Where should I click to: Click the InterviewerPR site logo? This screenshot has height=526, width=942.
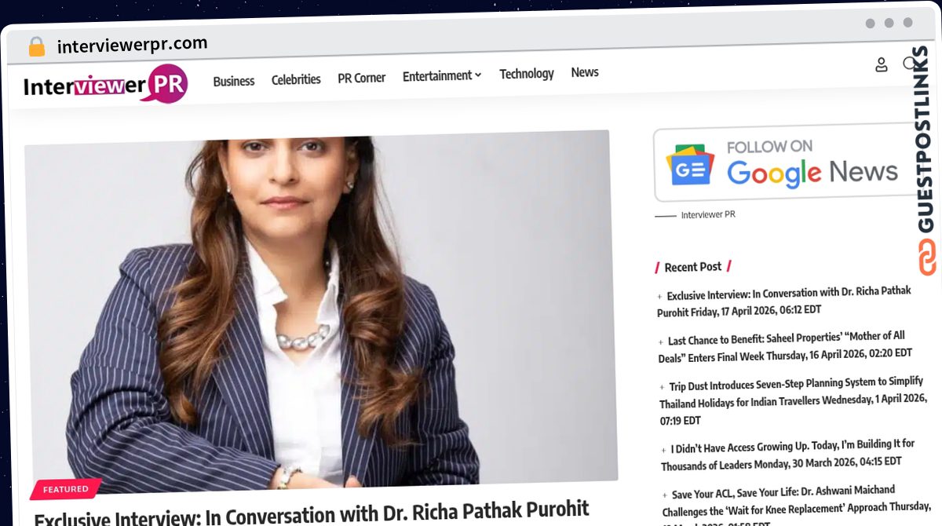pos(105,85)
